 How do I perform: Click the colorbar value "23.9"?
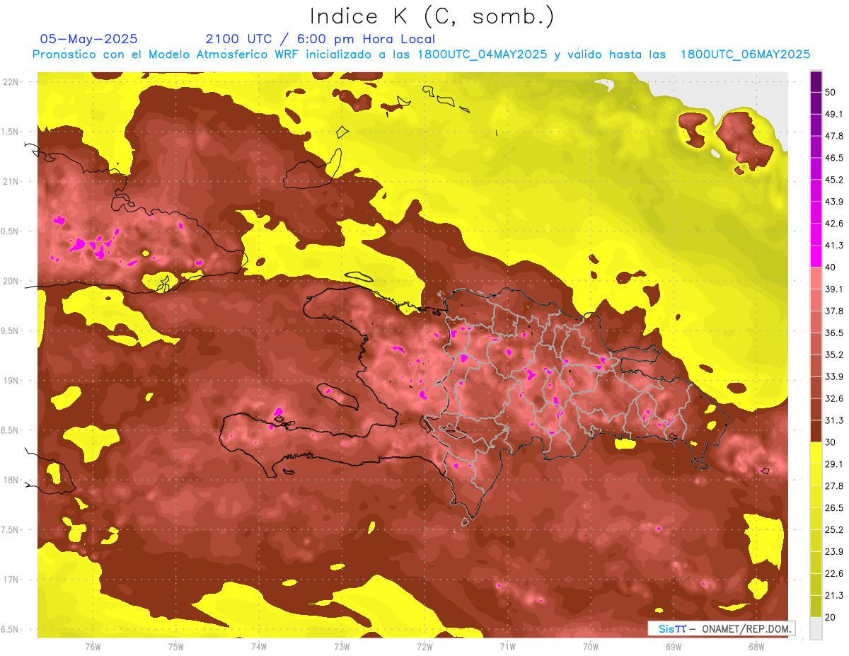pos(833,552)
